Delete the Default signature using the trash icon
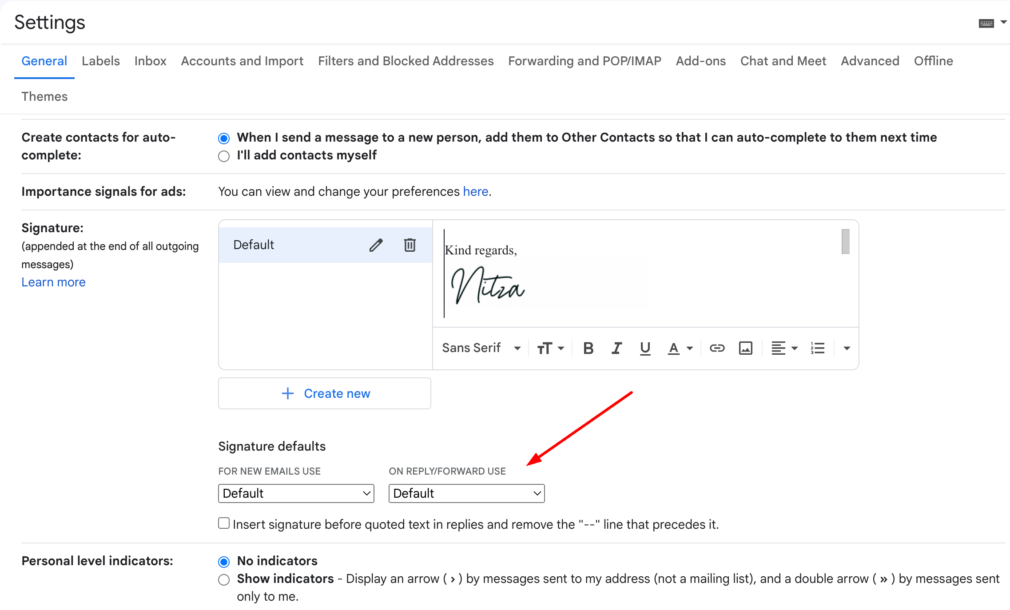Viewport: 1010px width, 610px height. 409,245
